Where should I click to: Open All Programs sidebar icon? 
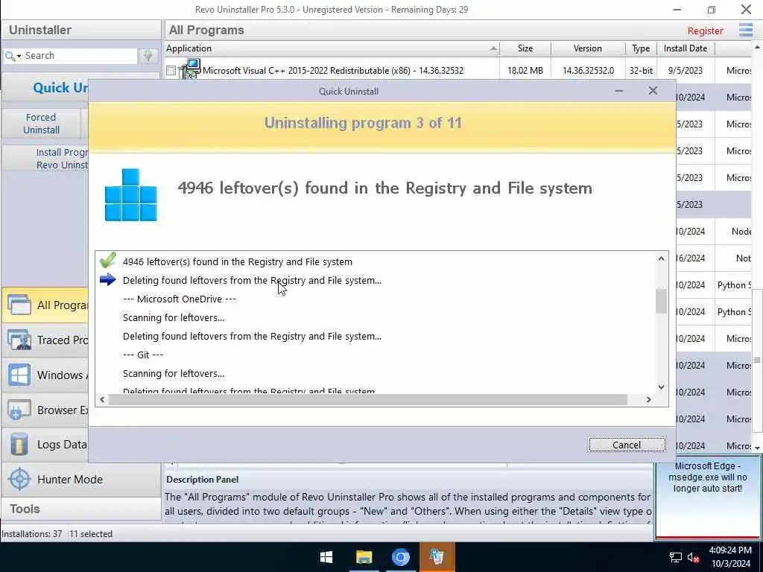coord(19,305)
